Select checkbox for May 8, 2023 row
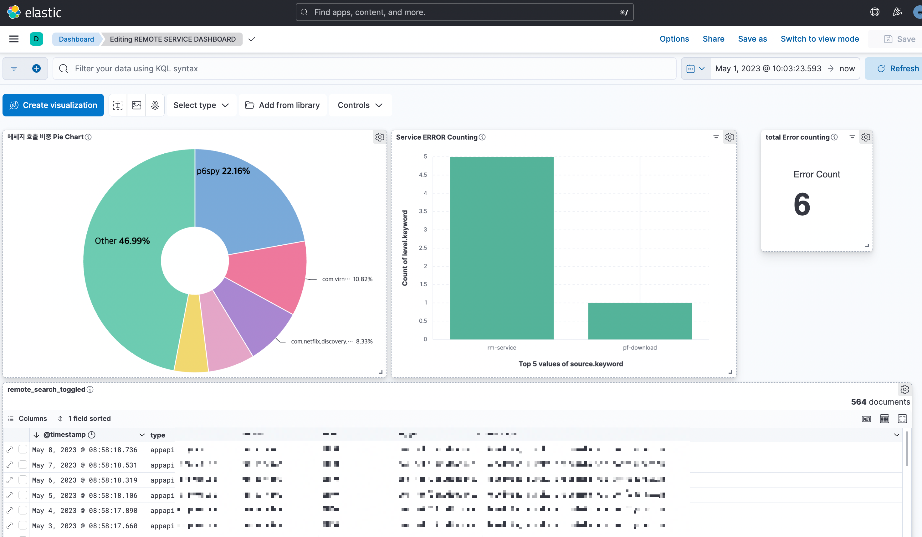Screen dimensions: 922x537 coord(23,449)
